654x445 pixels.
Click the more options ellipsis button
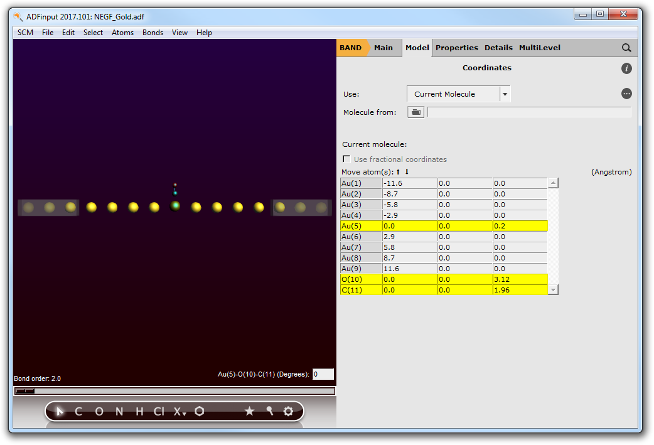pos(626,94)
